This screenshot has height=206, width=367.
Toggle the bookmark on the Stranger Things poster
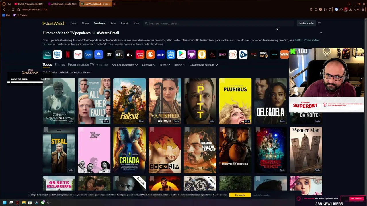257,130
